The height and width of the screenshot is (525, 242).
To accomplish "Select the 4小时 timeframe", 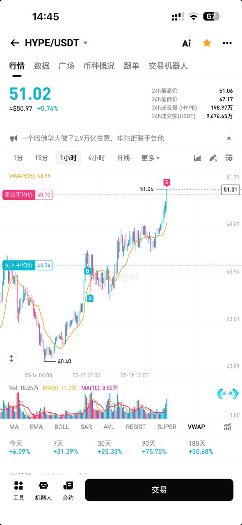I will [96, 158].
